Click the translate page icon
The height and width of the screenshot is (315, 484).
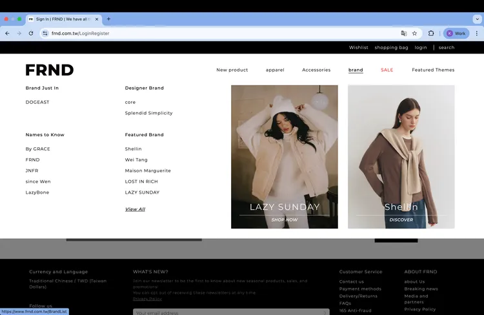403,33
